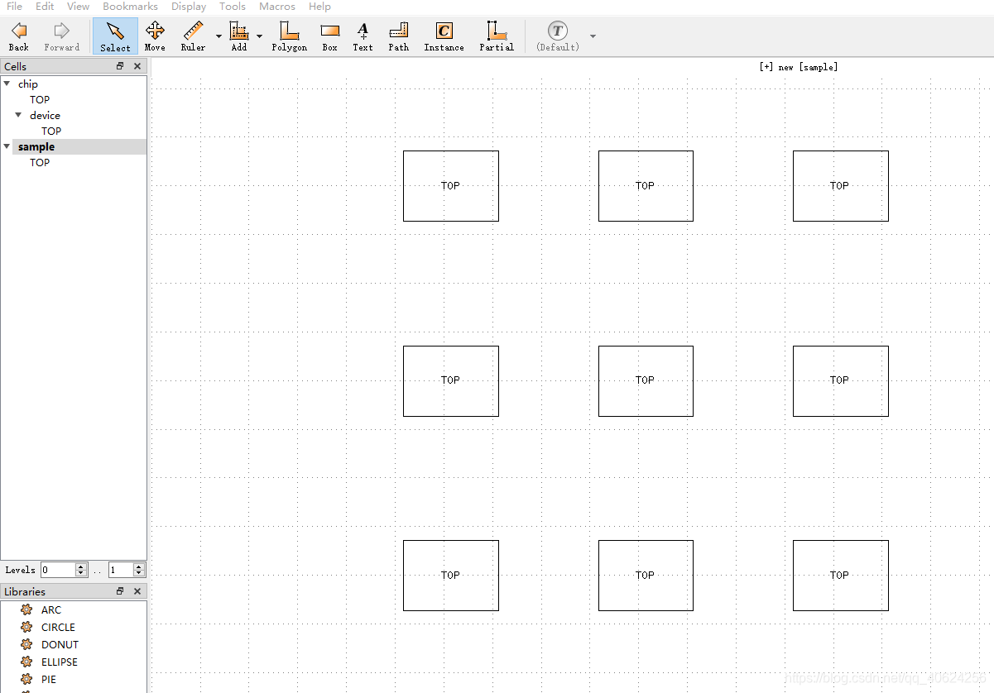Screen dimensions: 994x693
Task: Open the File menu
Action: coord(15,7)
